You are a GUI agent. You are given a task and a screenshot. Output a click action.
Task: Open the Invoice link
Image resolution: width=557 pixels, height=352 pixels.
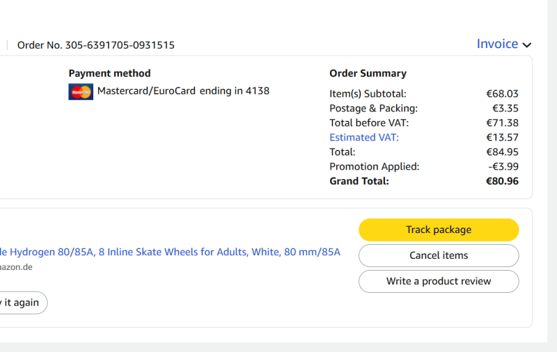click(497, 44)
